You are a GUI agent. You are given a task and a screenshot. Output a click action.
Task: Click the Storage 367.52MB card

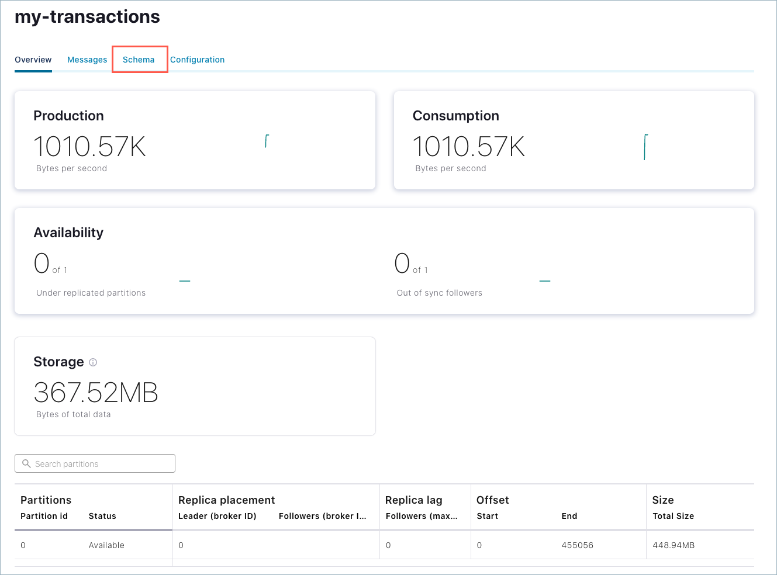pyautogui.click(x=195, y=386)
